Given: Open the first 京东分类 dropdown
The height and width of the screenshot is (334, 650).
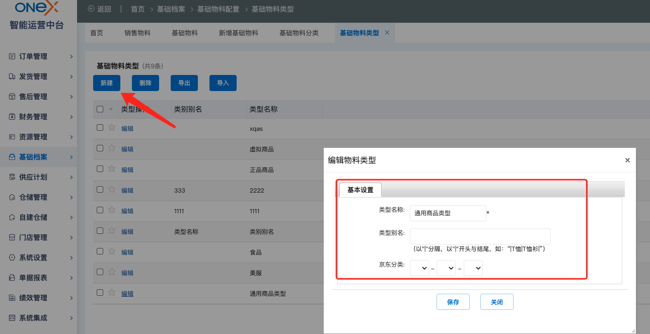Looking at the screenshot, I should point(419,268).
